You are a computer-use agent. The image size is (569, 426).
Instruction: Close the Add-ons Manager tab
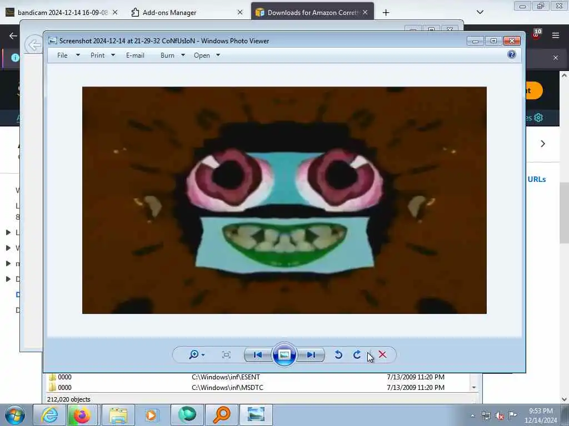click(x=240, y=12)
